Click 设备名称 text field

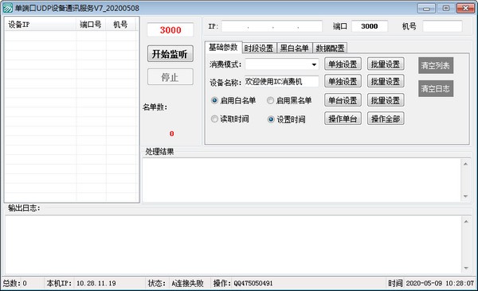coord(282,82)
